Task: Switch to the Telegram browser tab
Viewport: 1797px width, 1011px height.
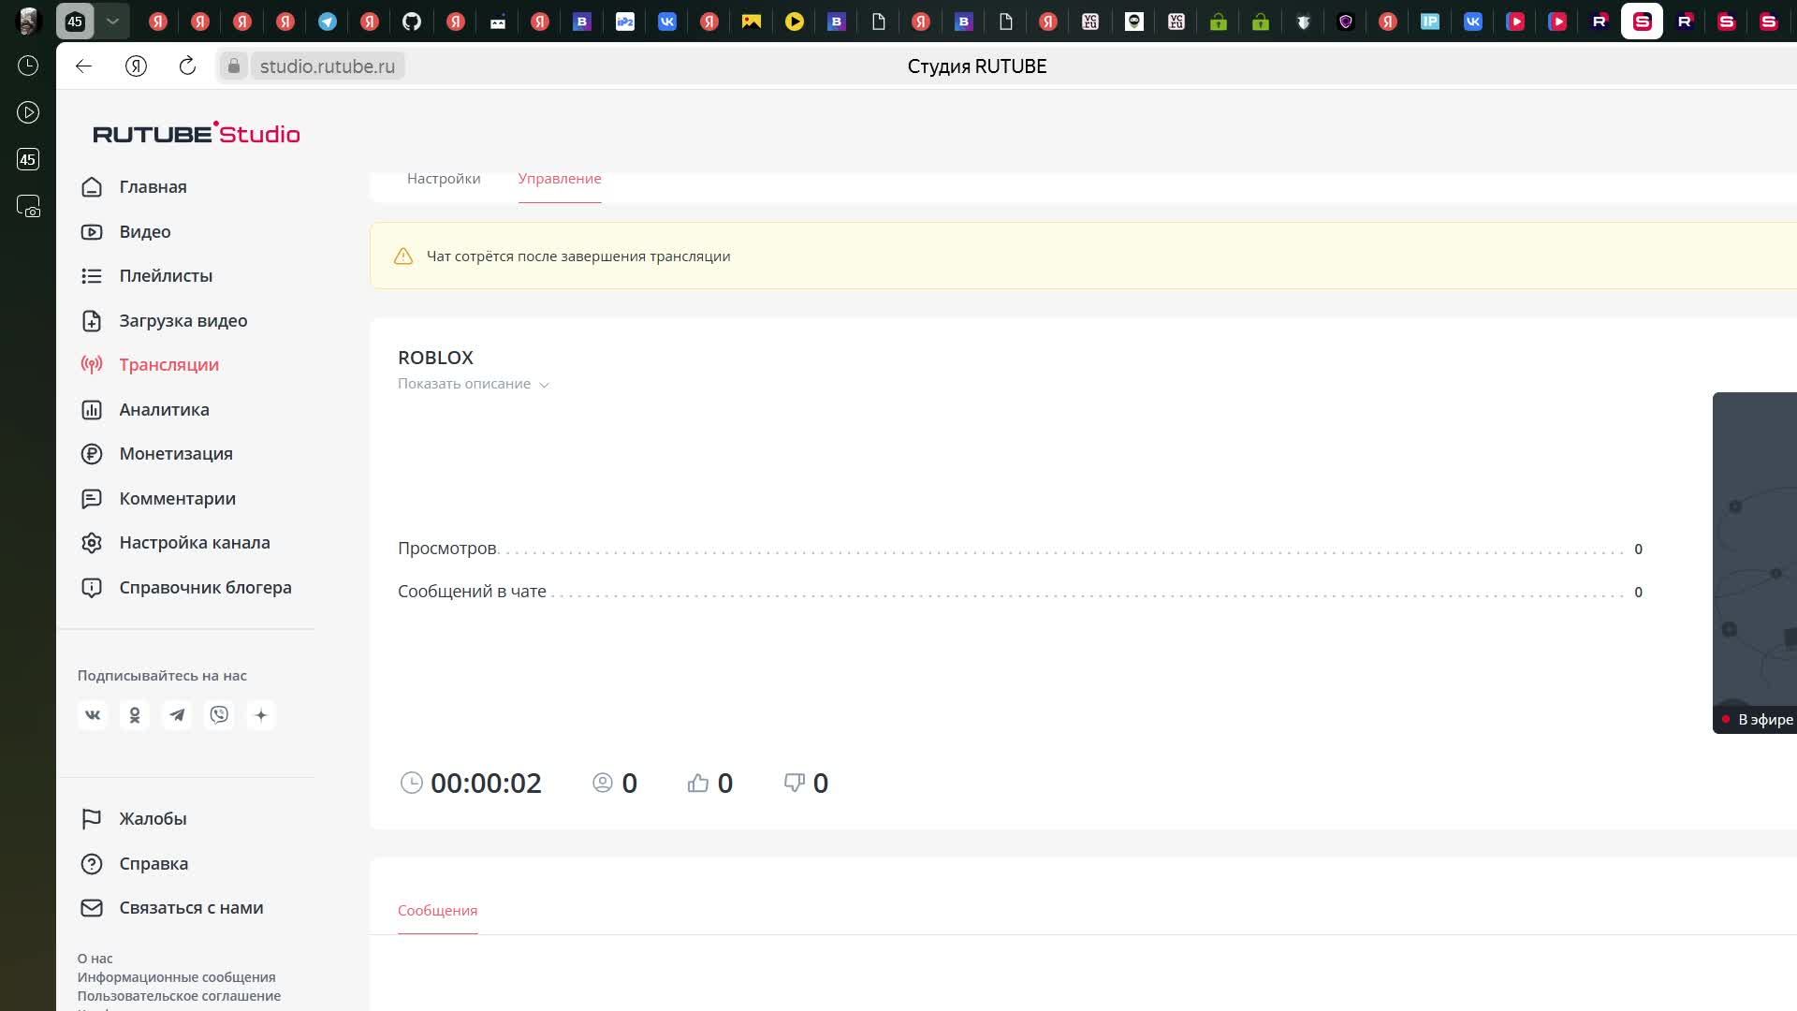Action: tap(328, 21)
